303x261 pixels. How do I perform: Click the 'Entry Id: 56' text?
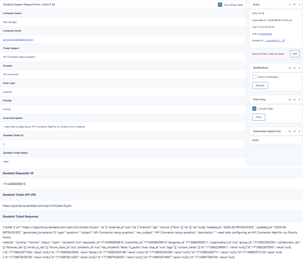pos(258,13)
